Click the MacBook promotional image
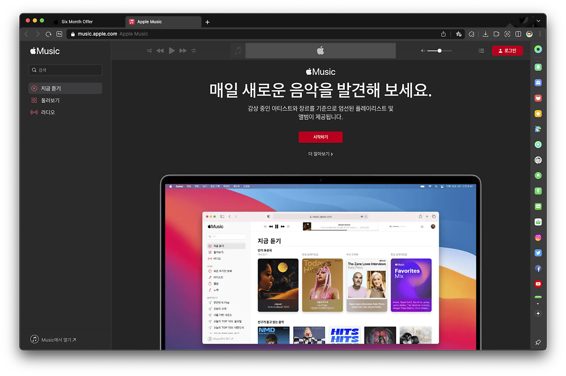 (x=321, y=262)
